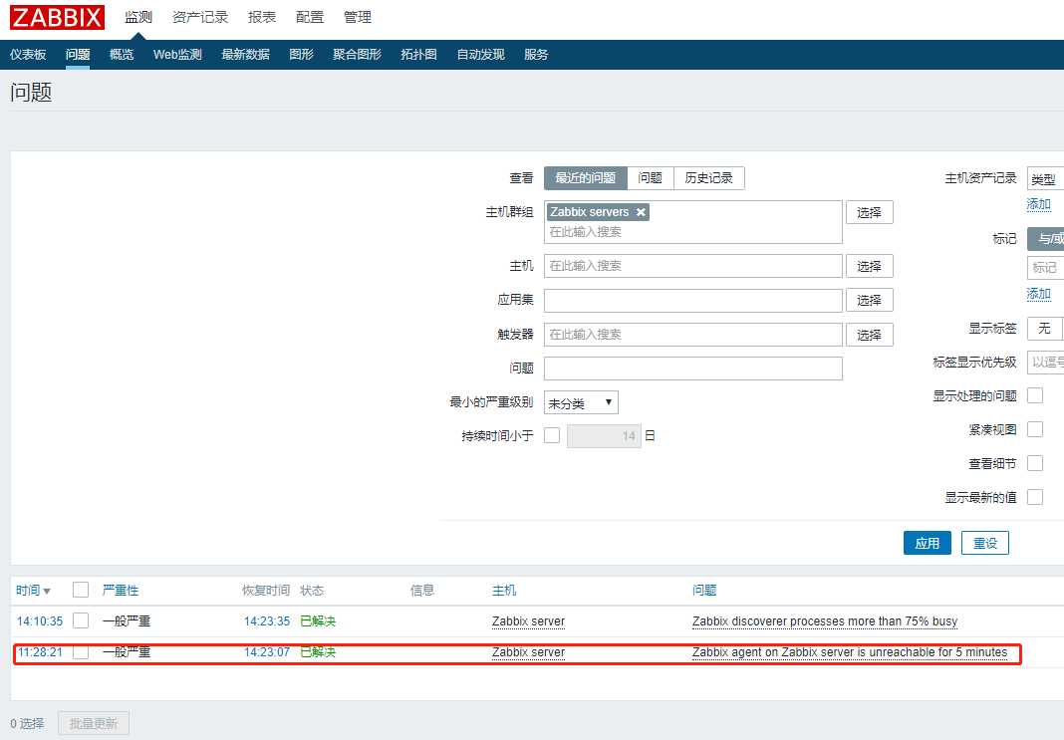Click 添加 link under 标记

pos(1038,294)
